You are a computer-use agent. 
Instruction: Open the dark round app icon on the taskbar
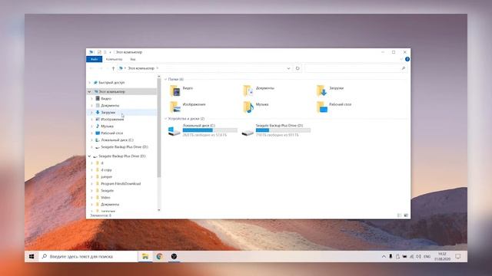tap(174, 256)
